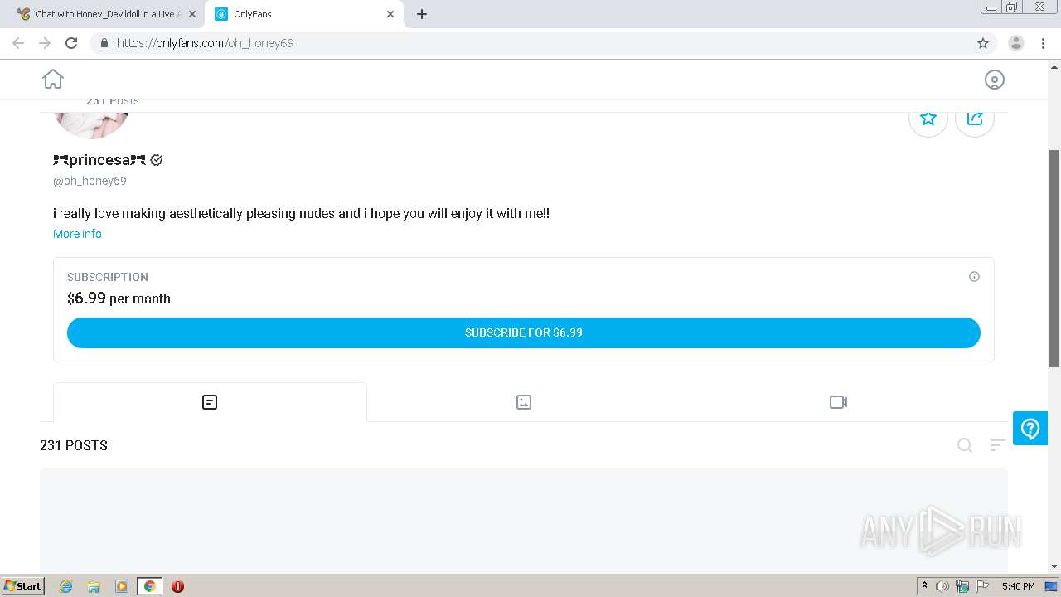
Task: View site security lock info
Action: point(104,43)
